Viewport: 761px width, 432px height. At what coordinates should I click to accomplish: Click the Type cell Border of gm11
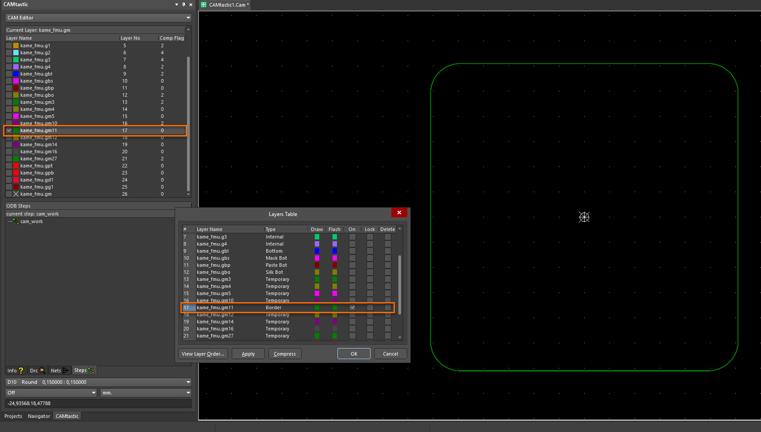[274, 307]
